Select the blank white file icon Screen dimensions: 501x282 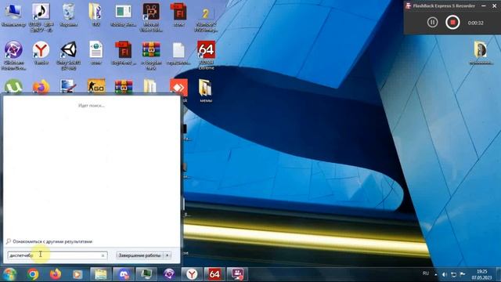(178, 54)
